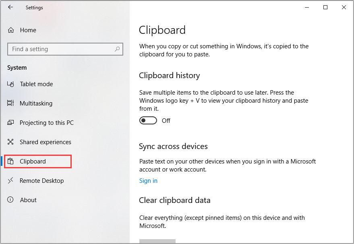Minimize the Settings window
The width and height of the screenshot is (354, 244).
306,7
